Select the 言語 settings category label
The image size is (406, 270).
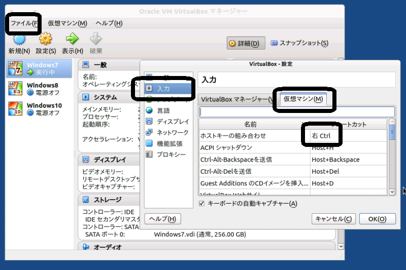(163, 110)
